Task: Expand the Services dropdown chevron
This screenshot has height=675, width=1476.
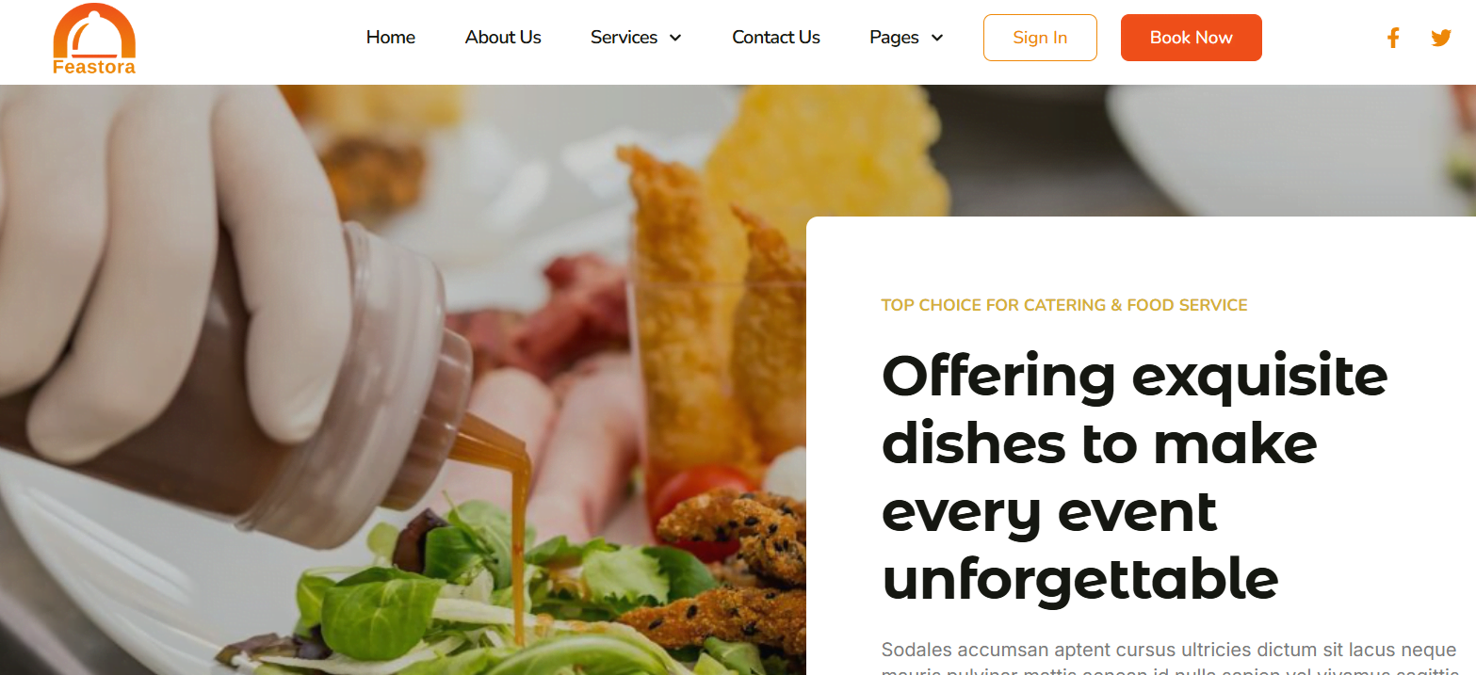Action: coord(675,38)
